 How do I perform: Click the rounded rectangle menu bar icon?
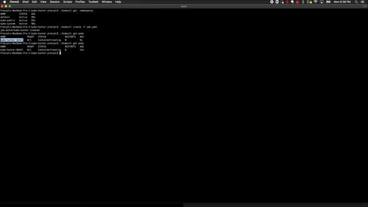[x=277, y=2]
